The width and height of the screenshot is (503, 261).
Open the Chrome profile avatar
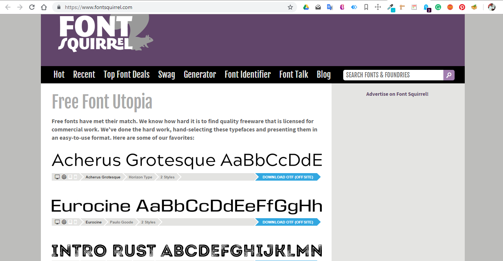492,7
